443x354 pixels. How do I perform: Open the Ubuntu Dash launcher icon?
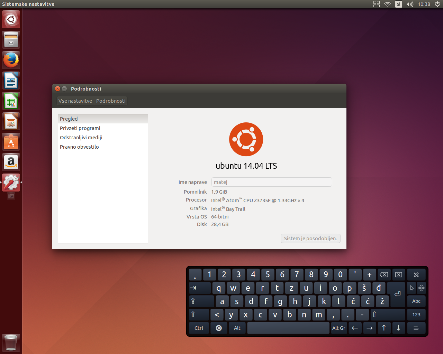click(x=11, y=19)
